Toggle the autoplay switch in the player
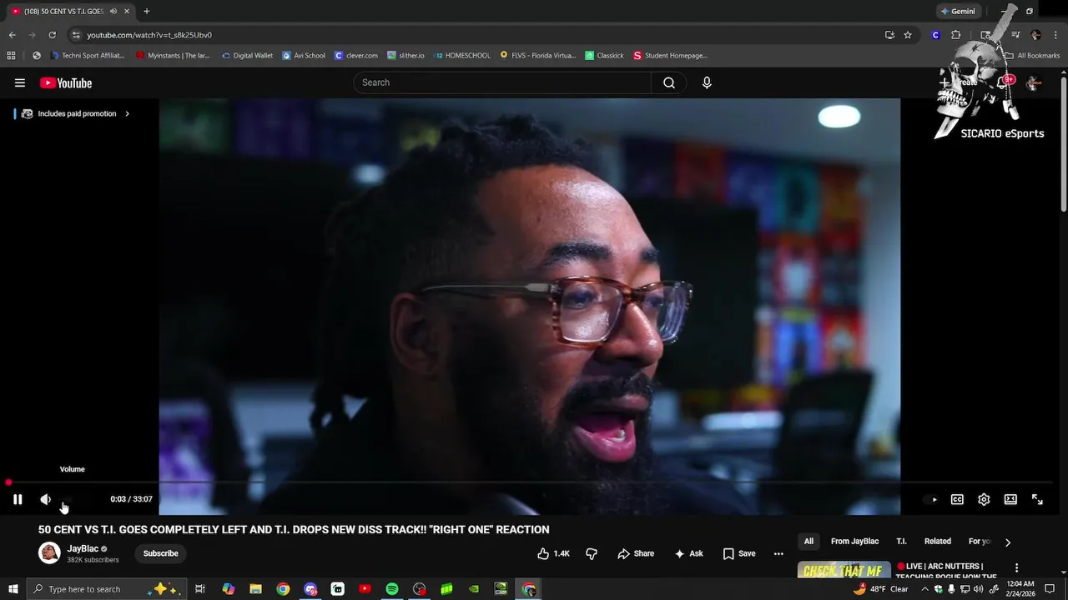The height and width of the screenshot is (600, 1068). 930,499
